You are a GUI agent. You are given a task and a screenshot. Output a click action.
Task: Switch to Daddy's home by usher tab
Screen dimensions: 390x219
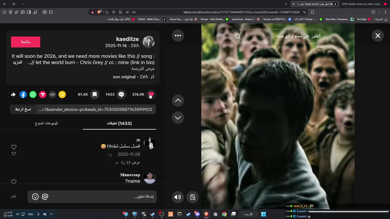point(364,4)
